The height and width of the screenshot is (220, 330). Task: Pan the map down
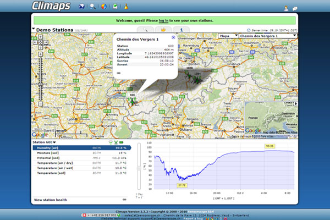pyautogui.click(x=40, y=48)
